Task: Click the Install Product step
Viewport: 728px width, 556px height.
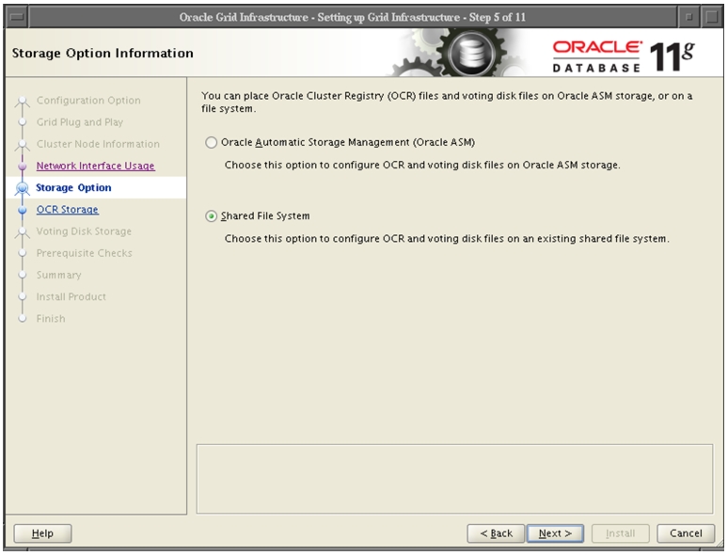Action: pyautogui.click(x=71, y=296)
